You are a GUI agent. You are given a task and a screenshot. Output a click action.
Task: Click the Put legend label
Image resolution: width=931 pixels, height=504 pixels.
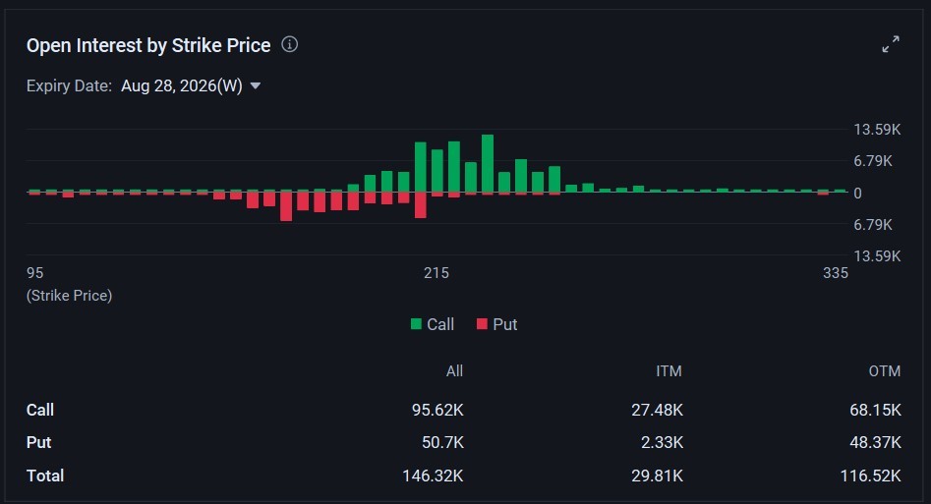(504, 324)
